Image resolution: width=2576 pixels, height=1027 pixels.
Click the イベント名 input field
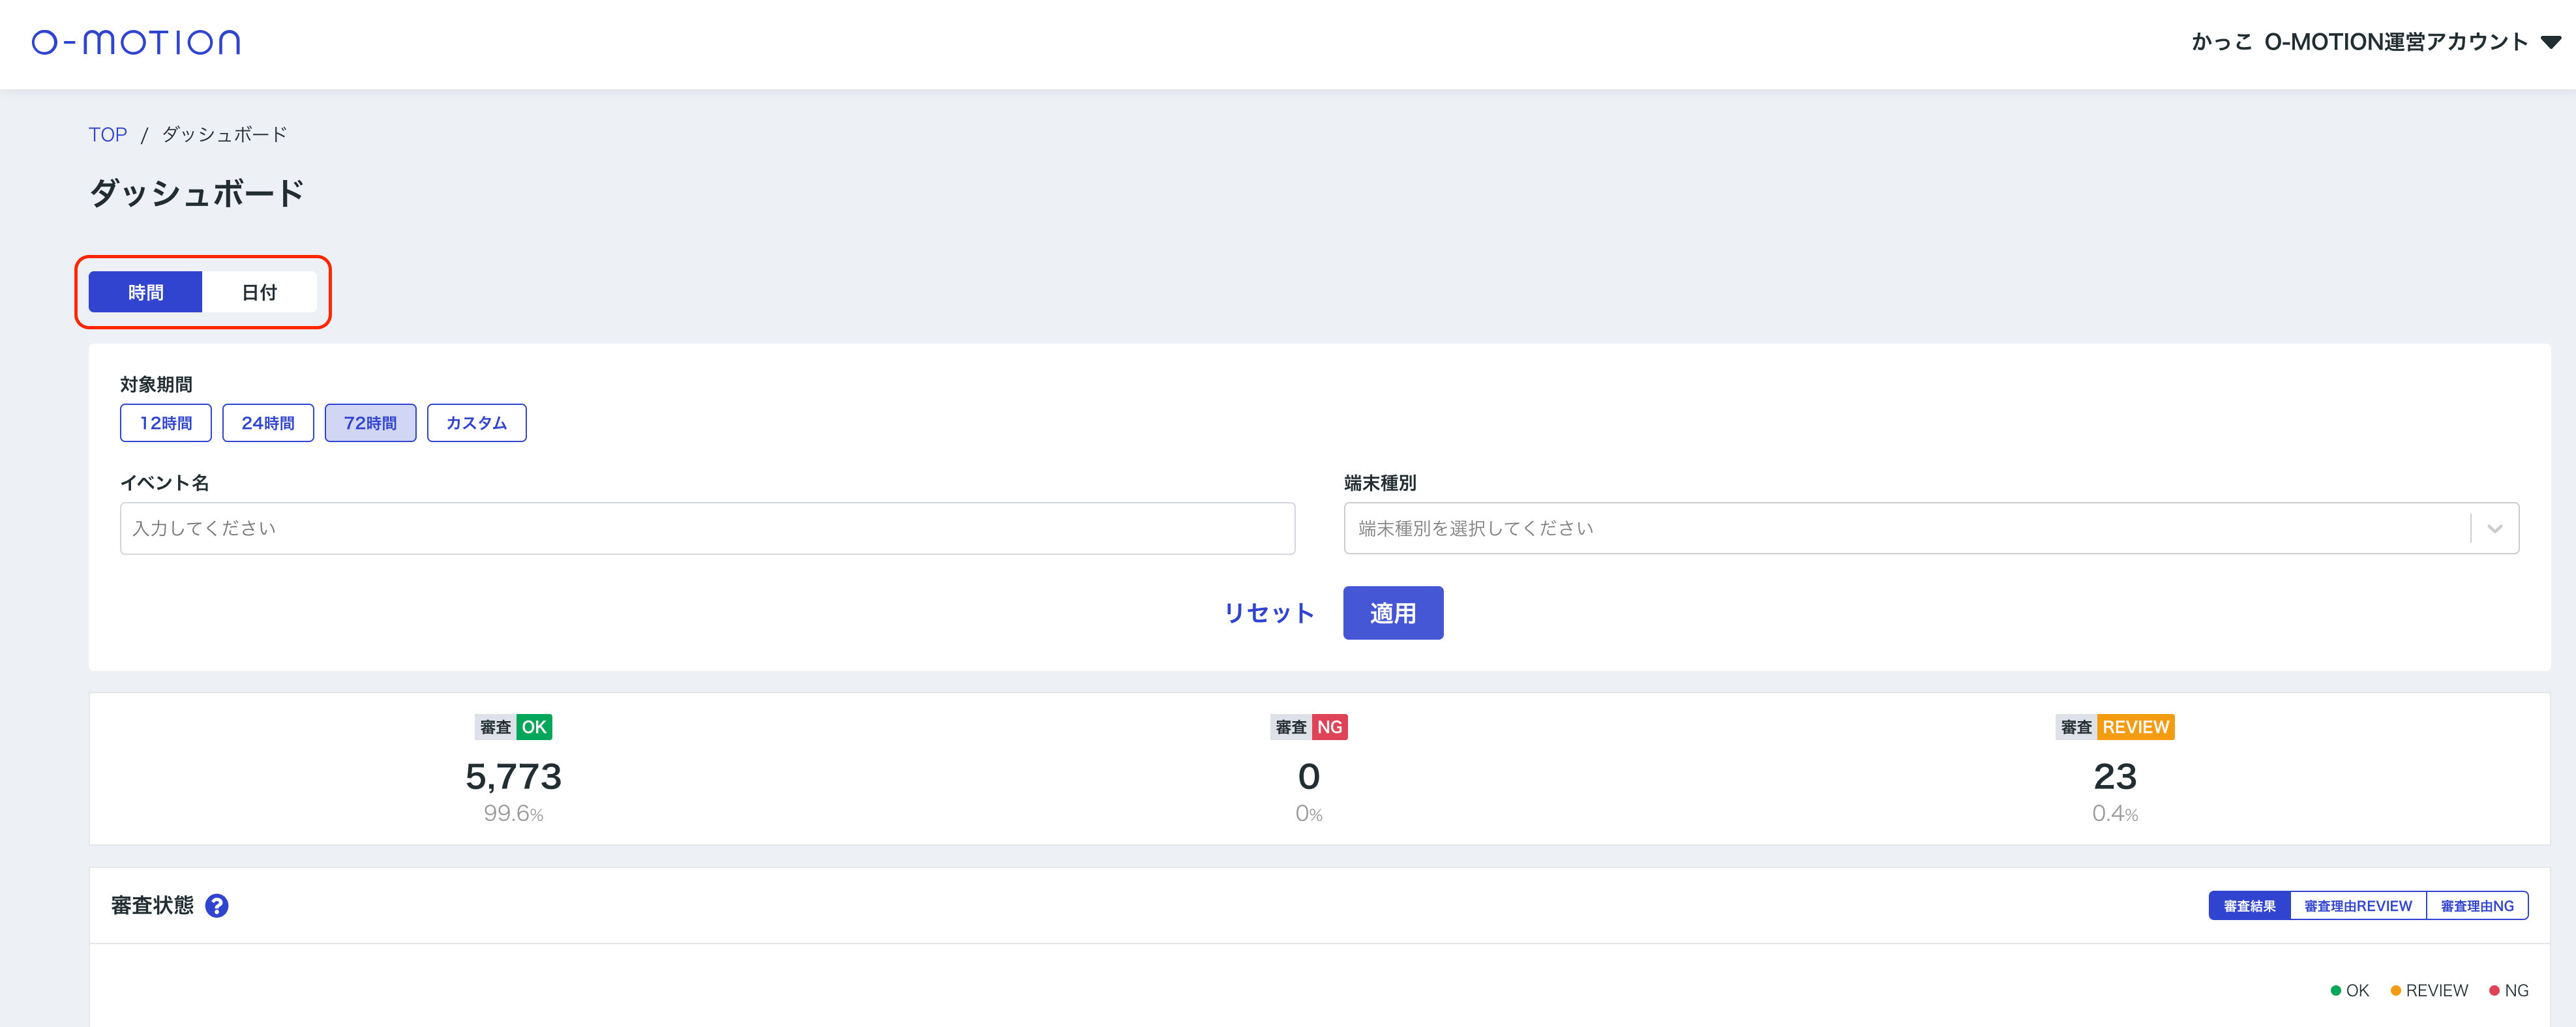pyautogui.click(x=707, y=529)
